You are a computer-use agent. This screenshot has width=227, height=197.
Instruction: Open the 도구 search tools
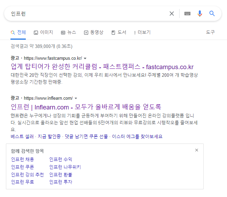210,32
